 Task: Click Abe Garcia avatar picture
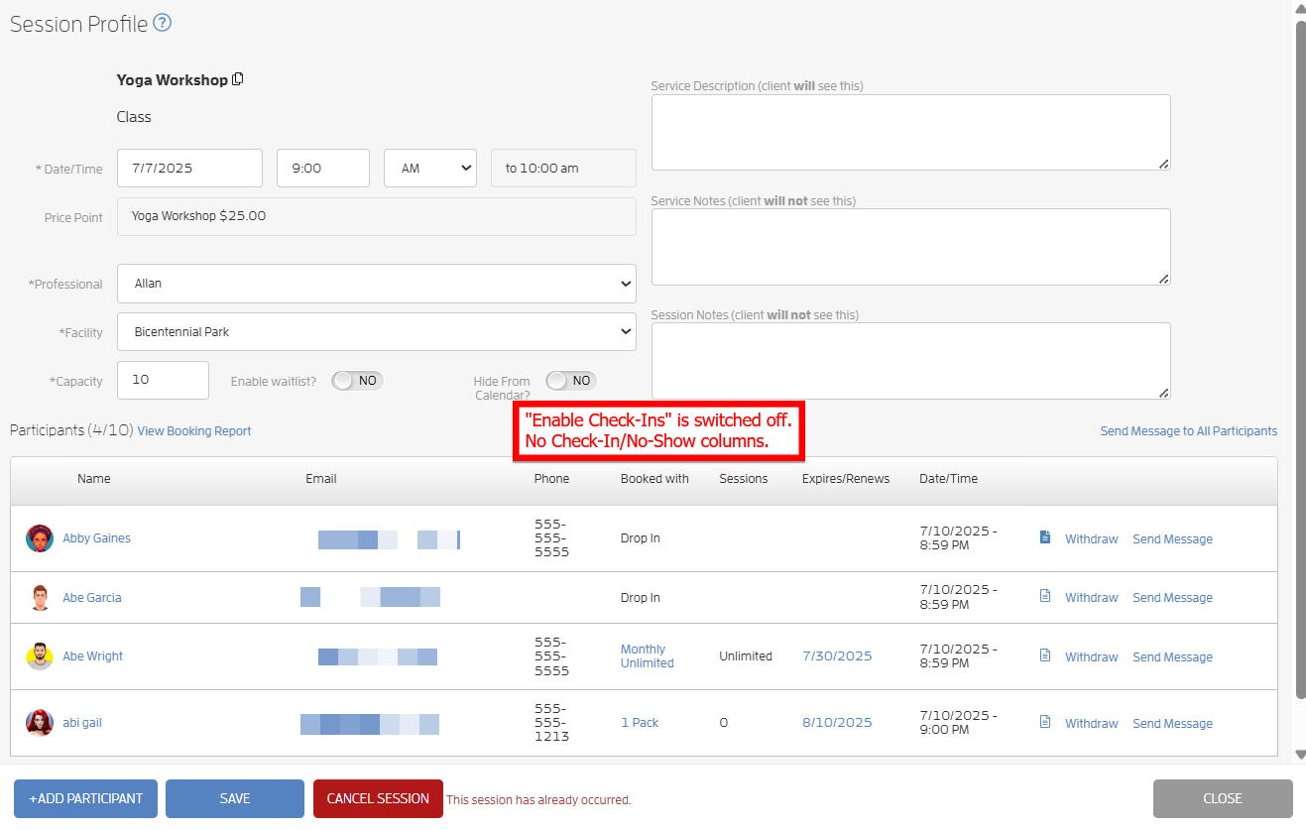click(x=40, y=598)
